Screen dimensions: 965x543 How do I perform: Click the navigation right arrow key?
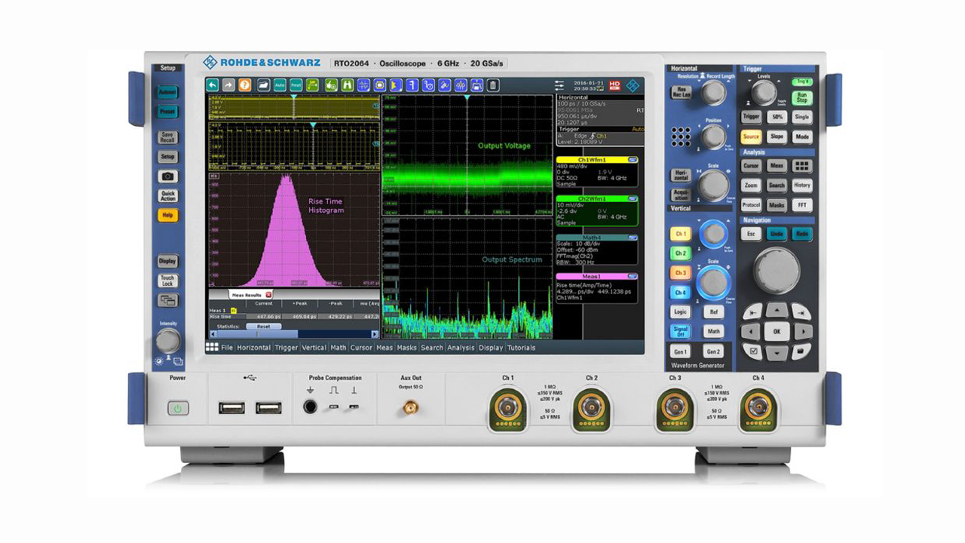pyautogui.click(x=804, y=332)
